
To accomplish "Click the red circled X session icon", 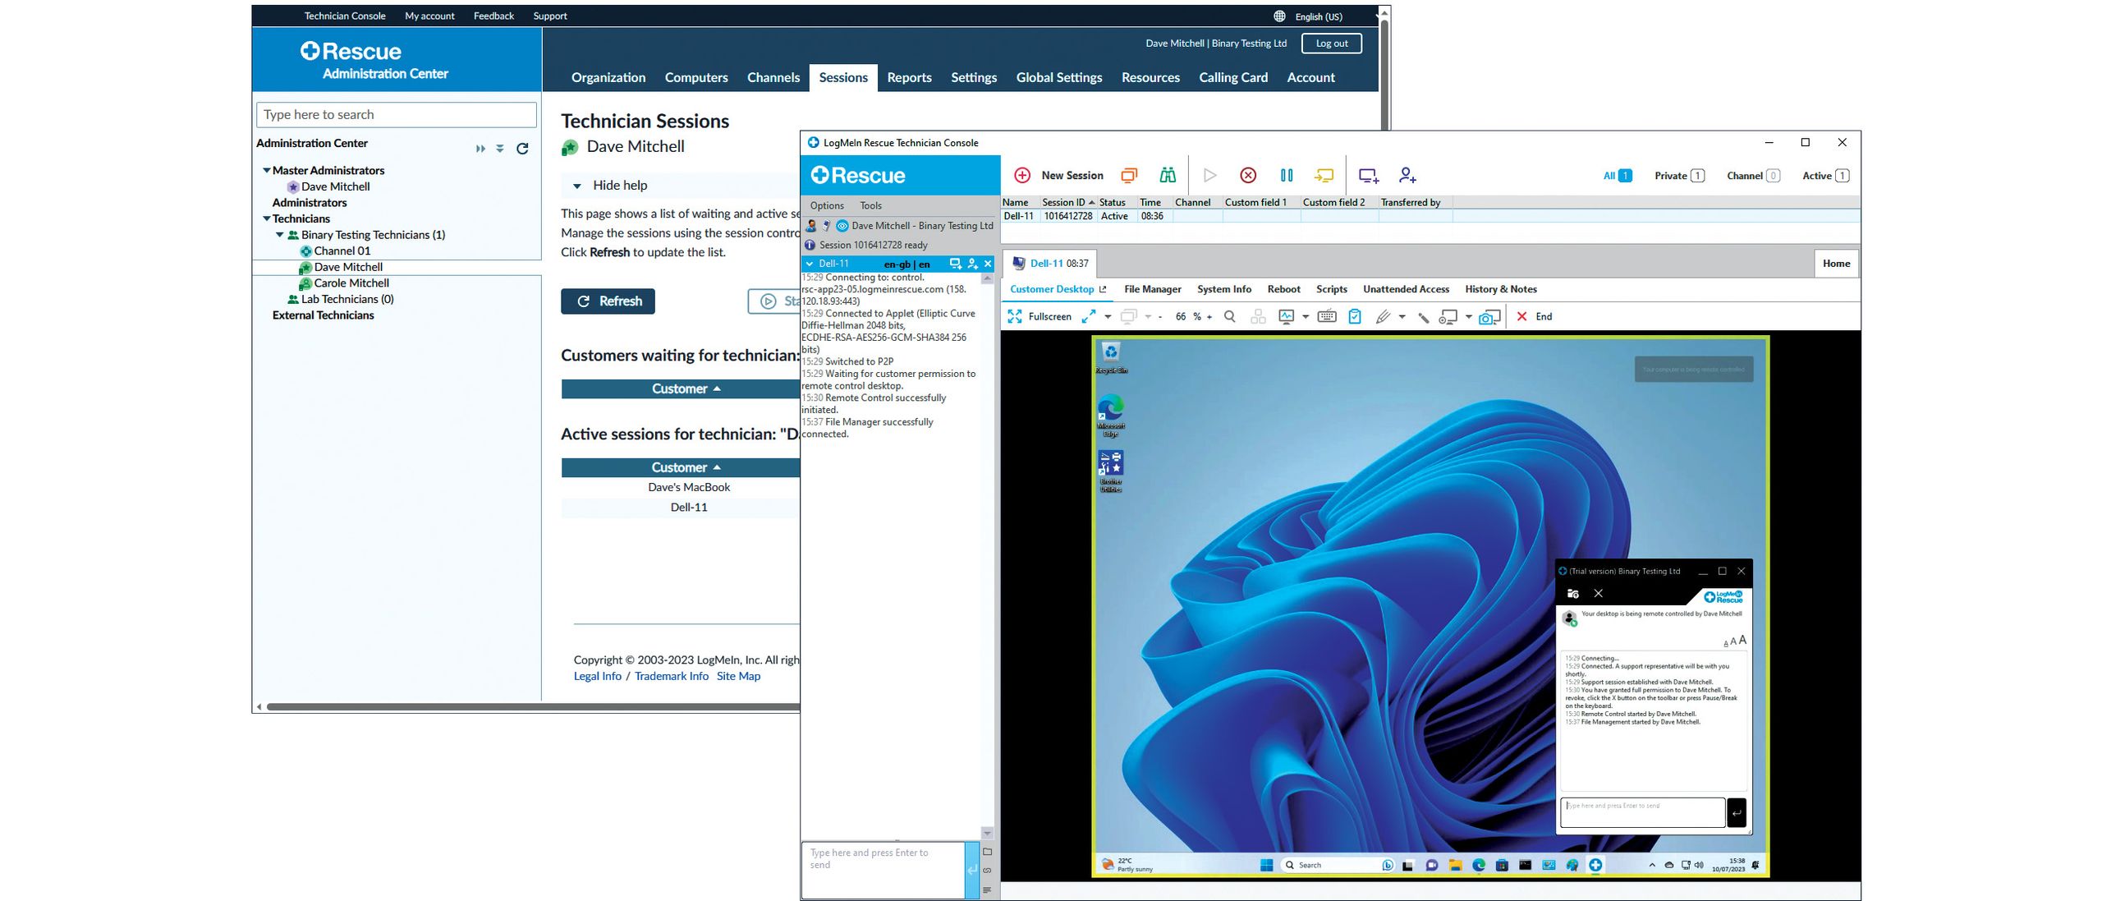I will click(1248, 175).
